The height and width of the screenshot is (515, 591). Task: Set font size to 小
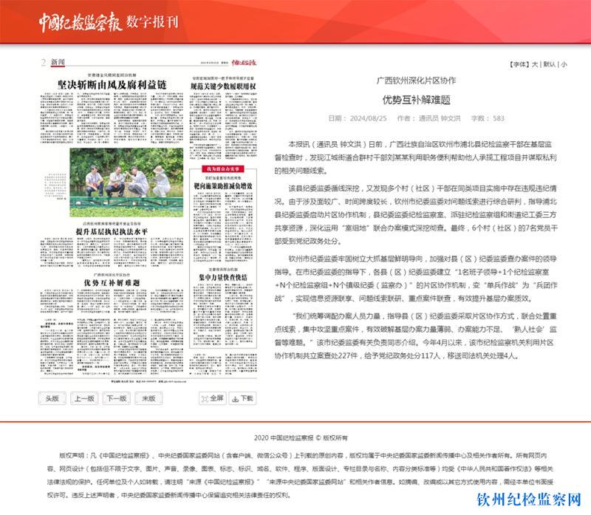coord(564,64)
